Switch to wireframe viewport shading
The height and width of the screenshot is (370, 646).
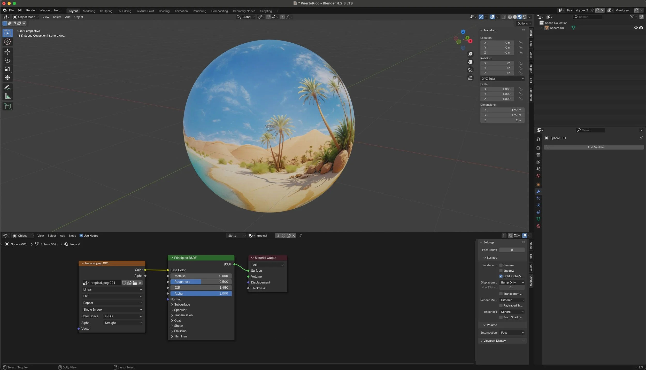[510, 17]
